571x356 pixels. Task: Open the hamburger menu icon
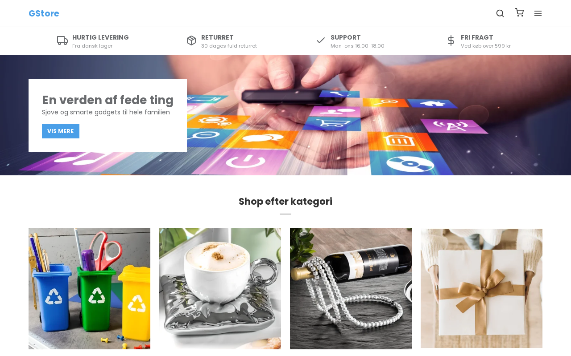point(538,13)
